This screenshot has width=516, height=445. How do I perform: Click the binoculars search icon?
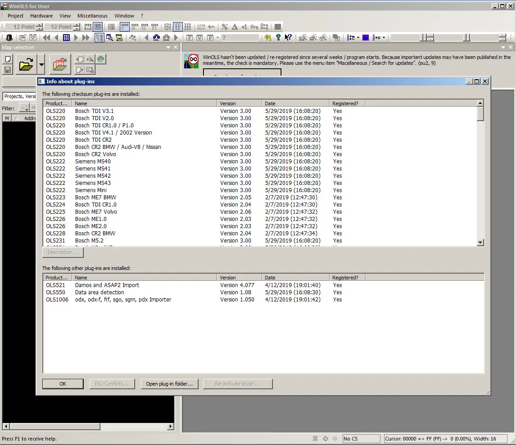[156, 37]
